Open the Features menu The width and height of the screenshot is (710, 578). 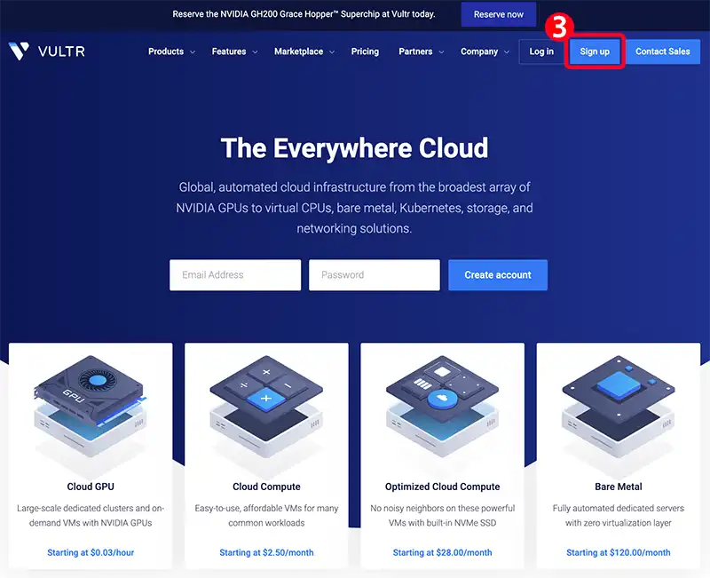coord(229,51)
